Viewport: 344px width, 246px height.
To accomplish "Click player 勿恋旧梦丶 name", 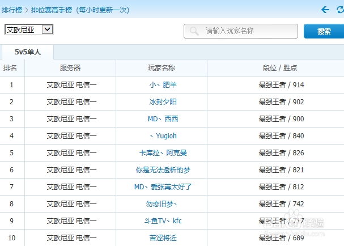I will 163,204.
